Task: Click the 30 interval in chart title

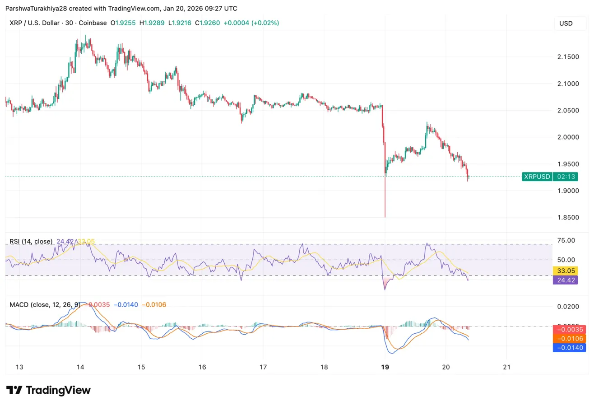Action: (71, 23)
